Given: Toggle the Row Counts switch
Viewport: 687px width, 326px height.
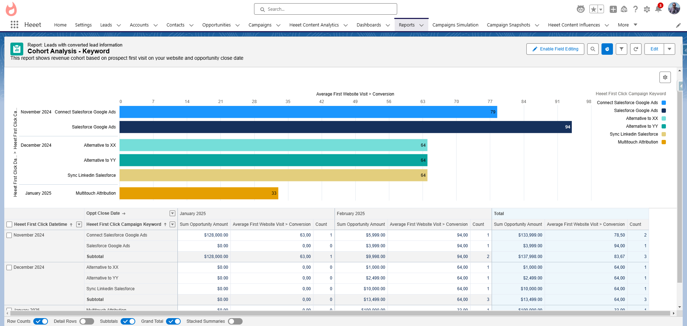Looking at the screenshot, I should pos(40,321).
